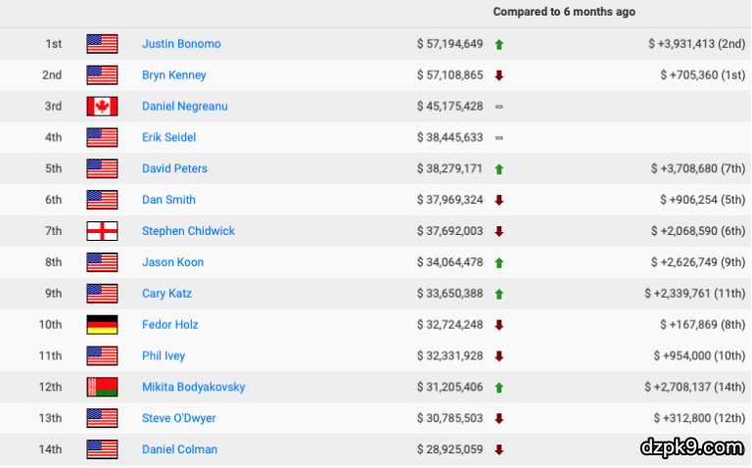
Task: Open Daniel Negreanu's profile link
Action: pyautogui.click(x=184, y=106)
